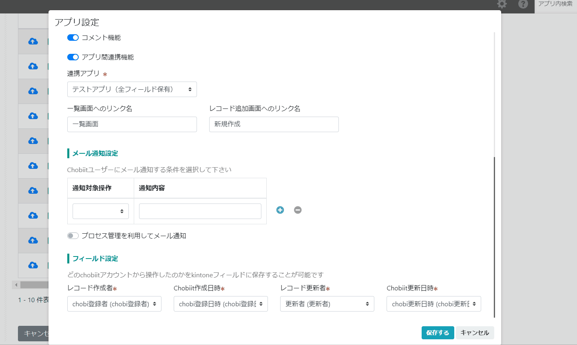577x345 pixels.
Task: Open the 通知対象操作 dropdown
Action: tap(101, 211)
